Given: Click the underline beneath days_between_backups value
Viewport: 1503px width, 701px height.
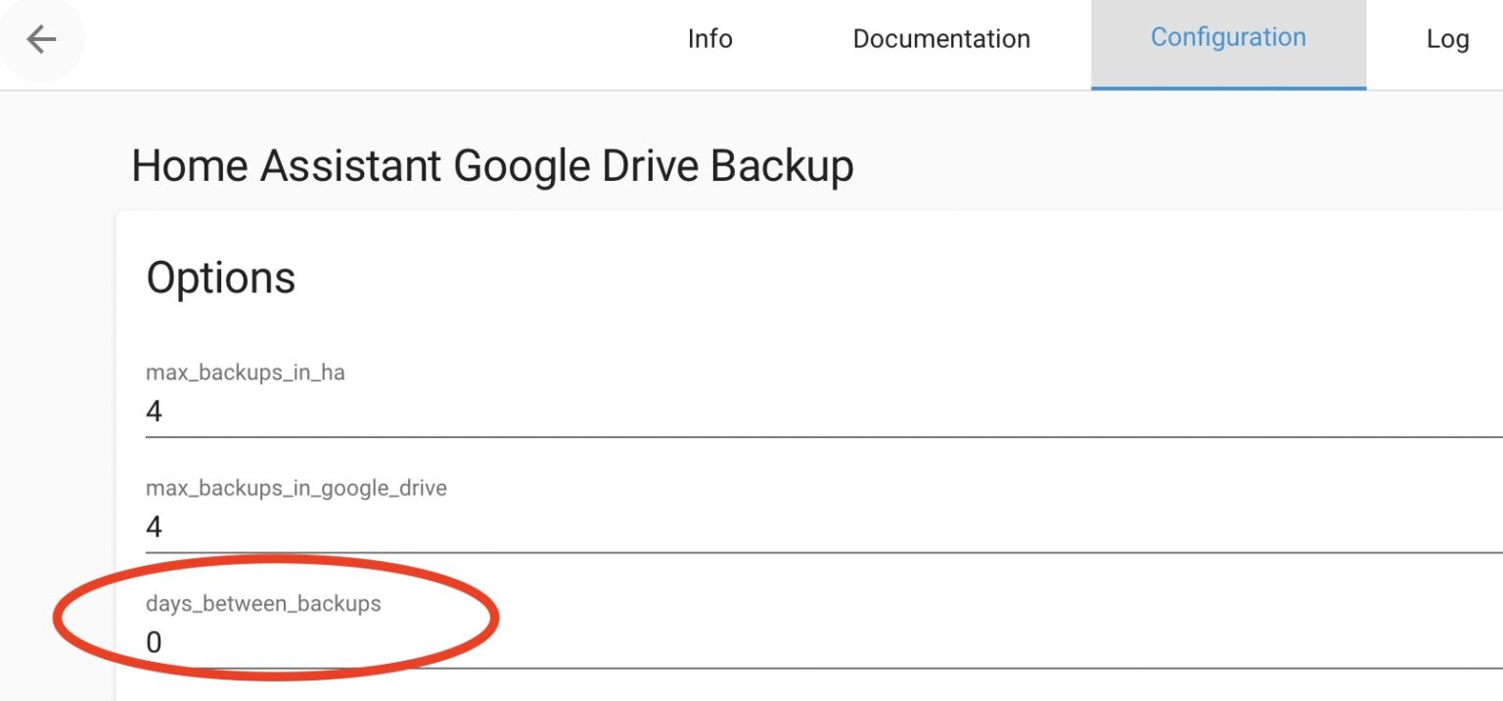Looking at the screenshot, I should point(881,669).
